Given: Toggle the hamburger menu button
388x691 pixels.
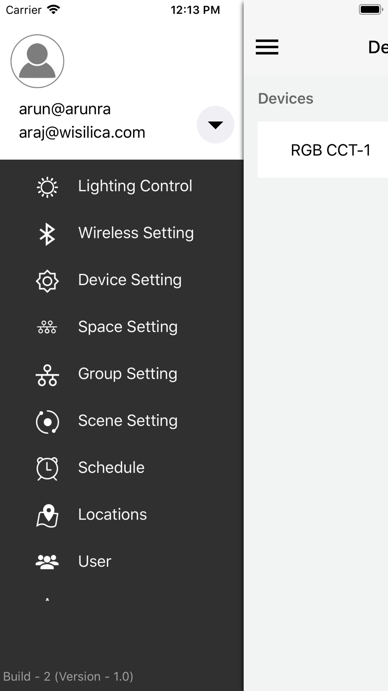Looking at the screenshot, I should pos(267,47).
